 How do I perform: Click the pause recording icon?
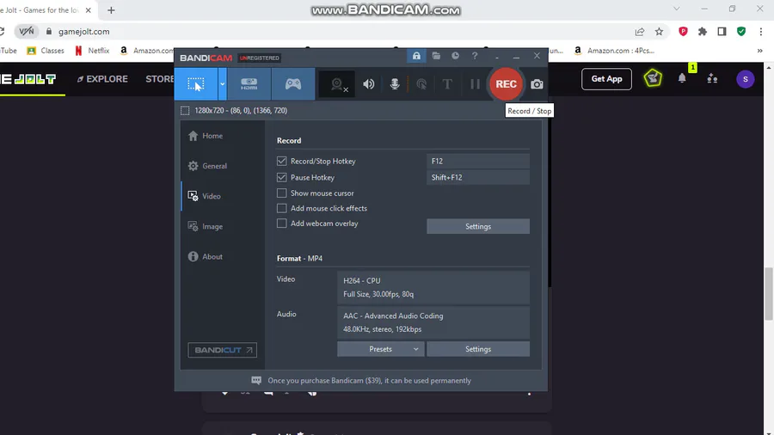tap(475, 84)
